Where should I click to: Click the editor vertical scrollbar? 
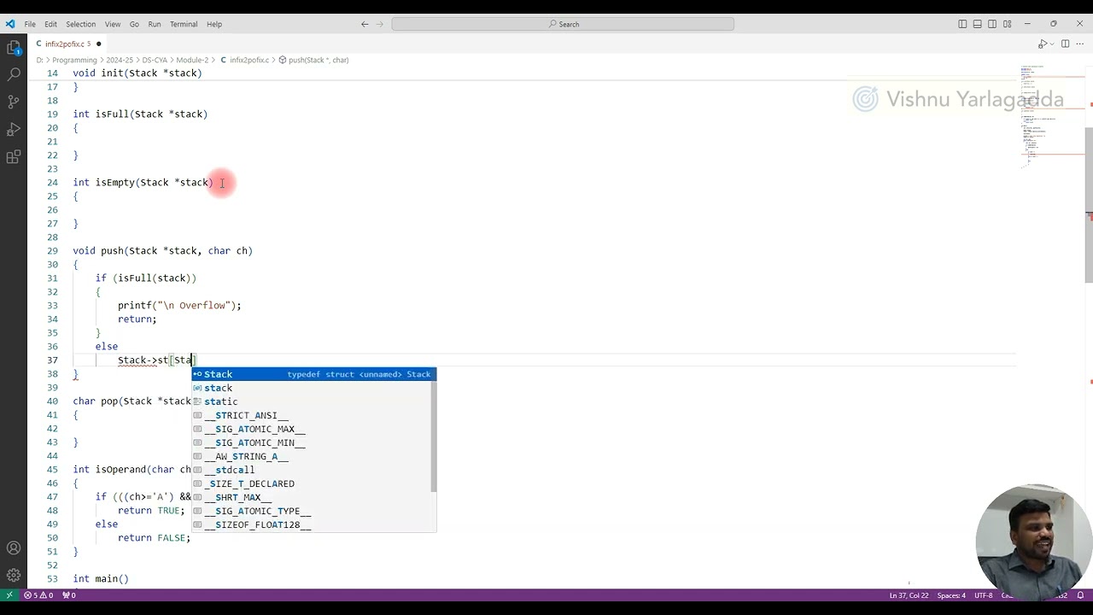click(1089, 205)
